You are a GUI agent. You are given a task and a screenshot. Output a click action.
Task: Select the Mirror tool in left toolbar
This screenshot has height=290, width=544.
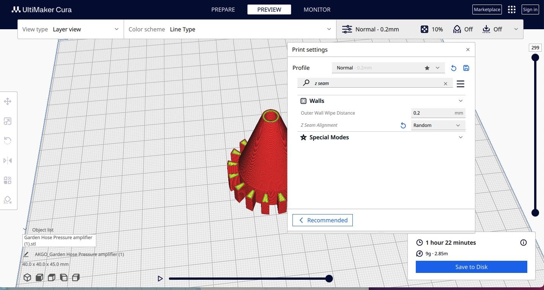pyautogui.click(x=8, y=161)
